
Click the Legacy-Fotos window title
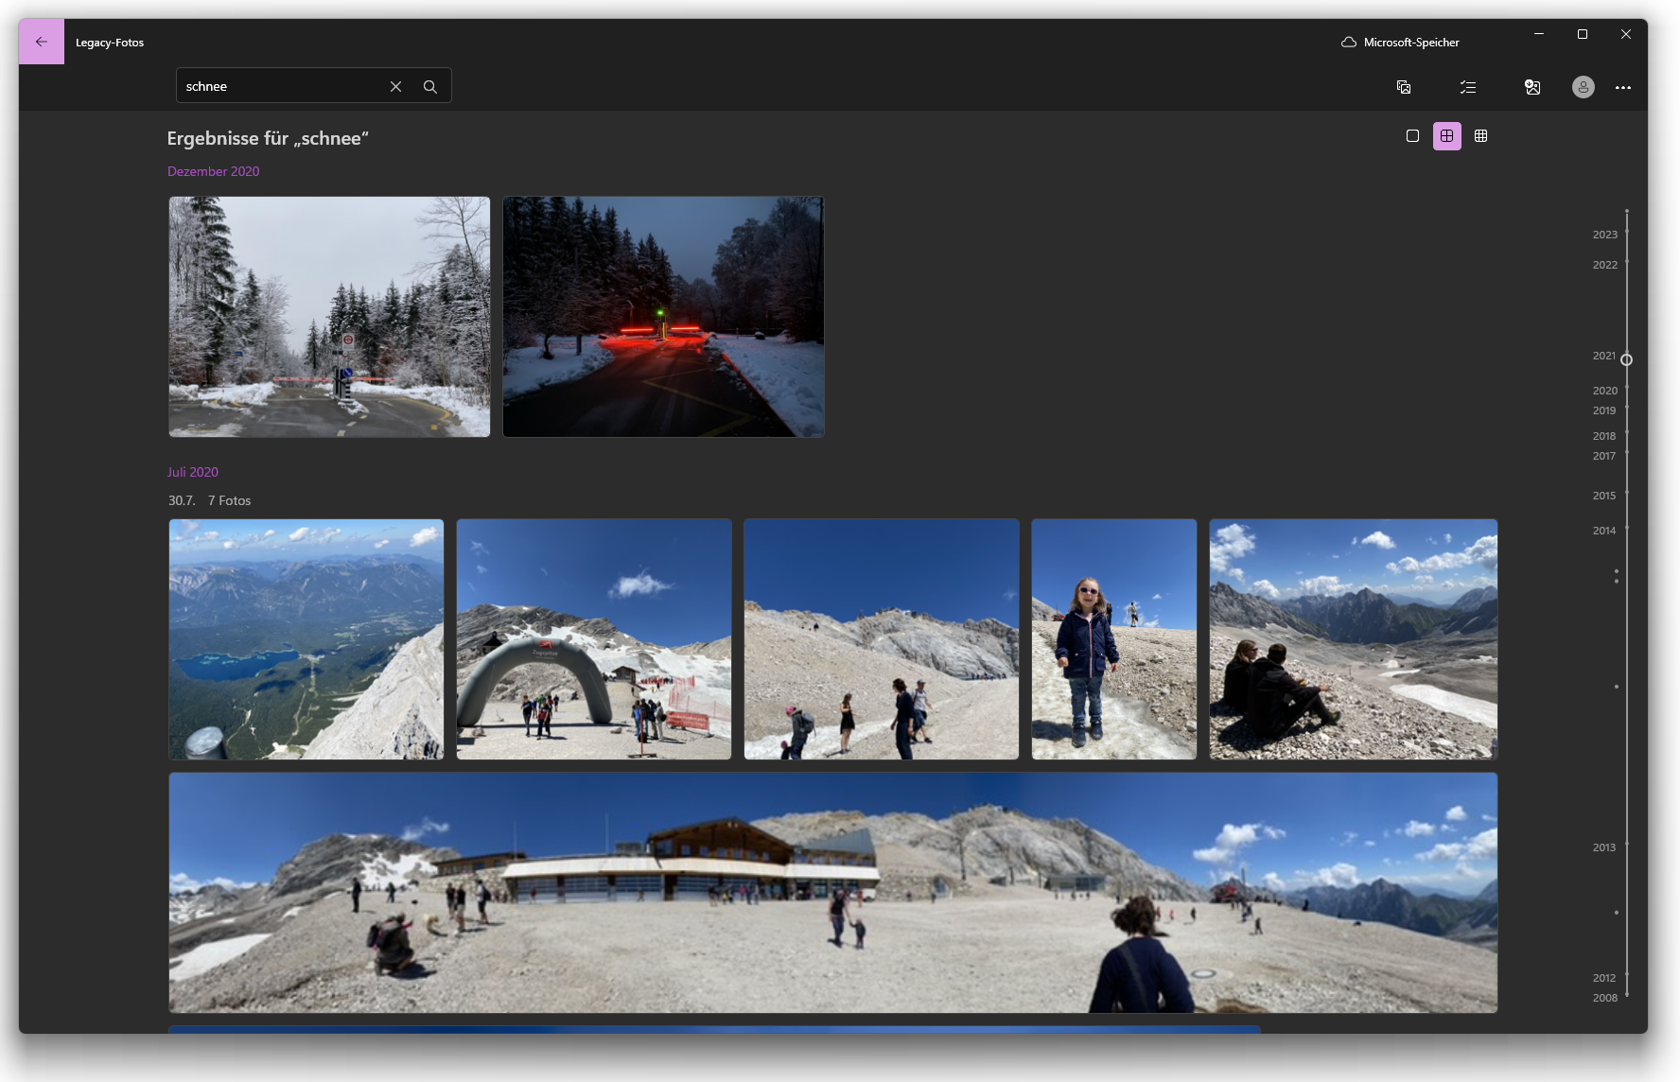click(x=110, y=43)
